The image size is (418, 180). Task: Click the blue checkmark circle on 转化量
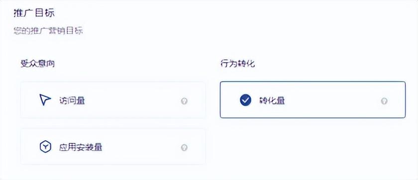tap(245, 100)
